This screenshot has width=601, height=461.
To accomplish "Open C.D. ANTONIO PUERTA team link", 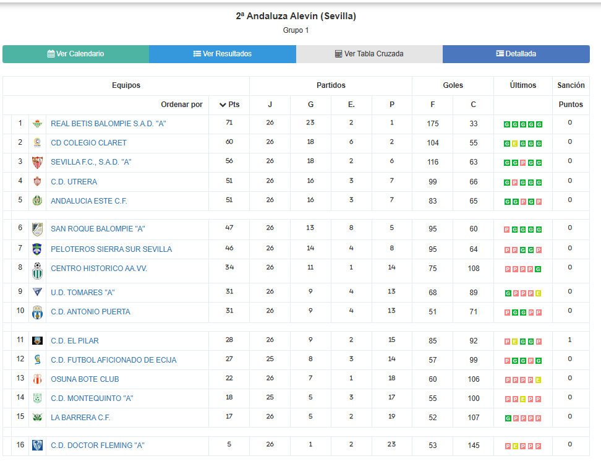I will (x=90, y=312).
